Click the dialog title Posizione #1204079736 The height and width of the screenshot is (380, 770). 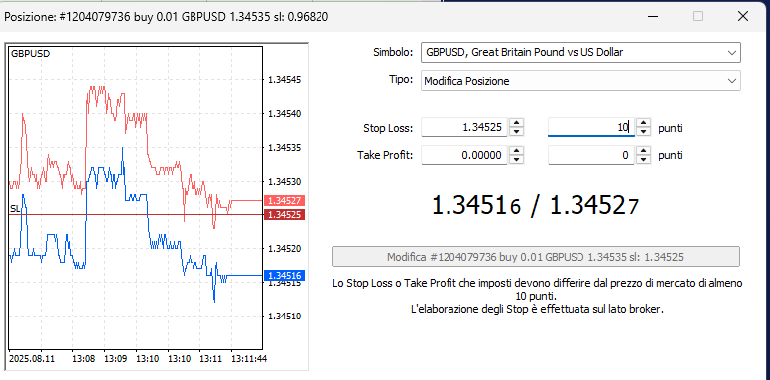click(167, 17)
